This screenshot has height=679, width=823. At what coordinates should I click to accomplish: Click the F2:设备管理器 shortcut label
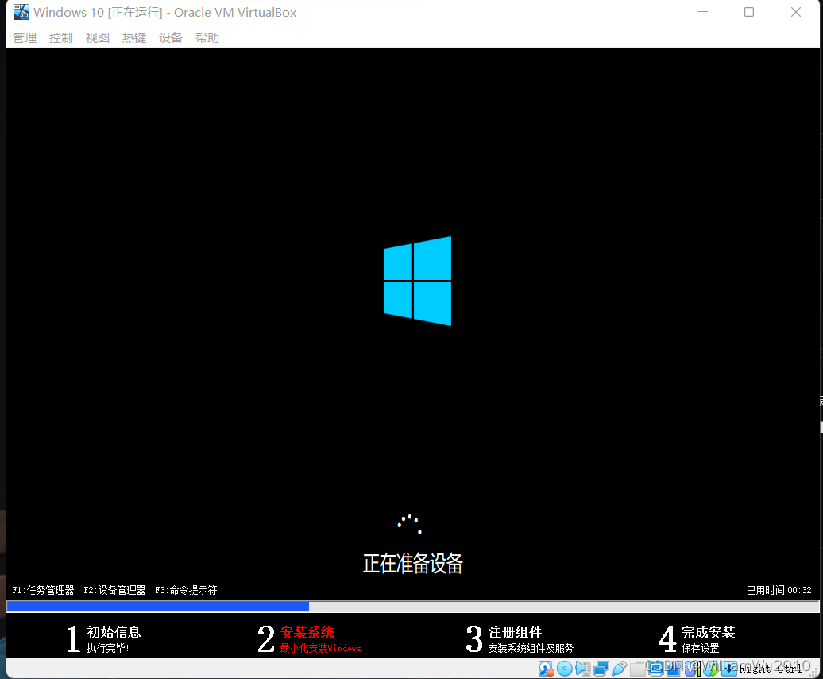(x=114, y=590)
